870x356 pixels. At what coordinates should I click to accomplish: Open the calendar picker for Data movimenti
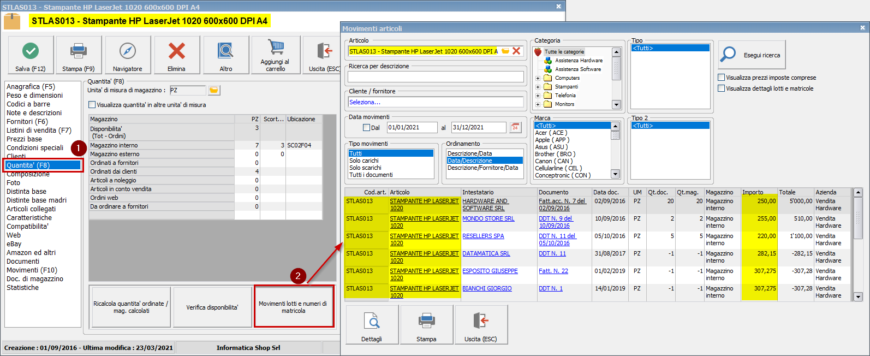(515, 127)
